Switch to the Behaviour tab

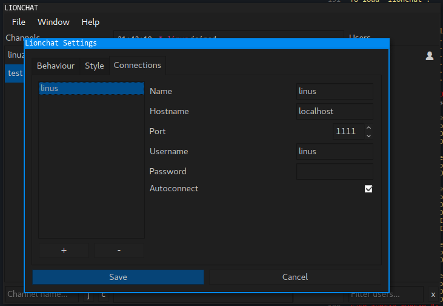pyautogui.click(x=56, y=66)
